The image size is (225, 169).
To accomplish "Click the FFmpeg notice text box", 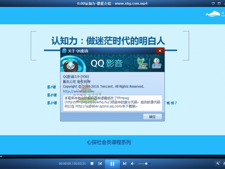I will [x=112, y=103].
